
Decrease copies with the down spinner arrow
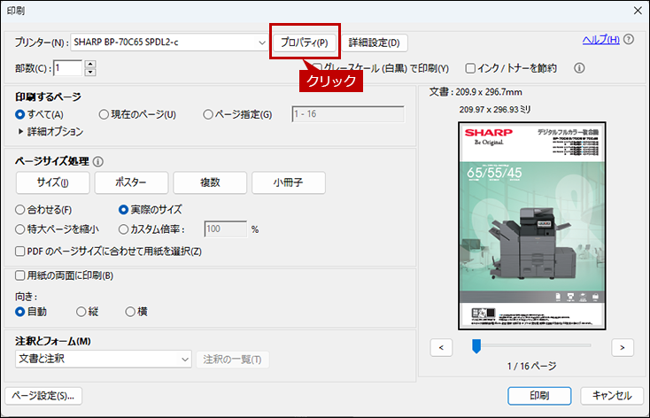(x=90, y=72)
